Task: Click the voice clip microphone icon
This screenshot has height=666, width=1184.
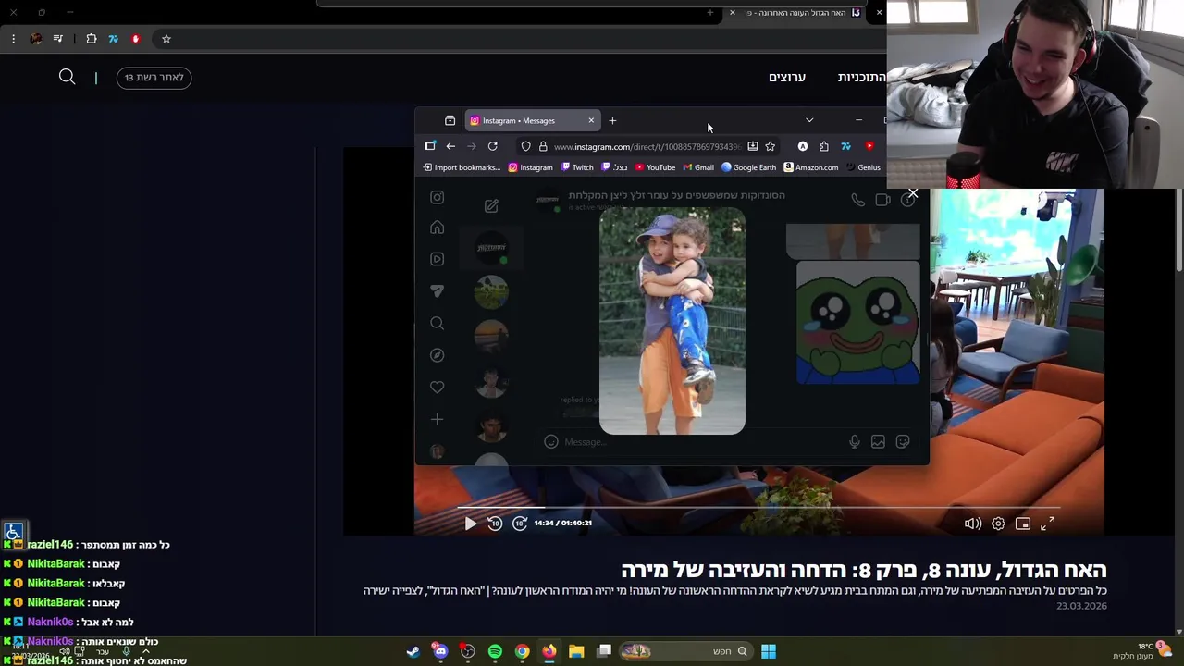Action: (x=854, y=442)
